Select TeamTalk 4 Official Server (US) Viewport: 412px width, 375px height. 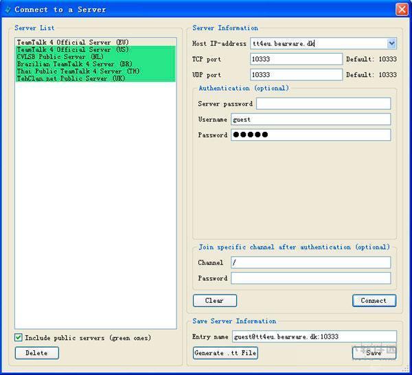click(x=77, y=49)
